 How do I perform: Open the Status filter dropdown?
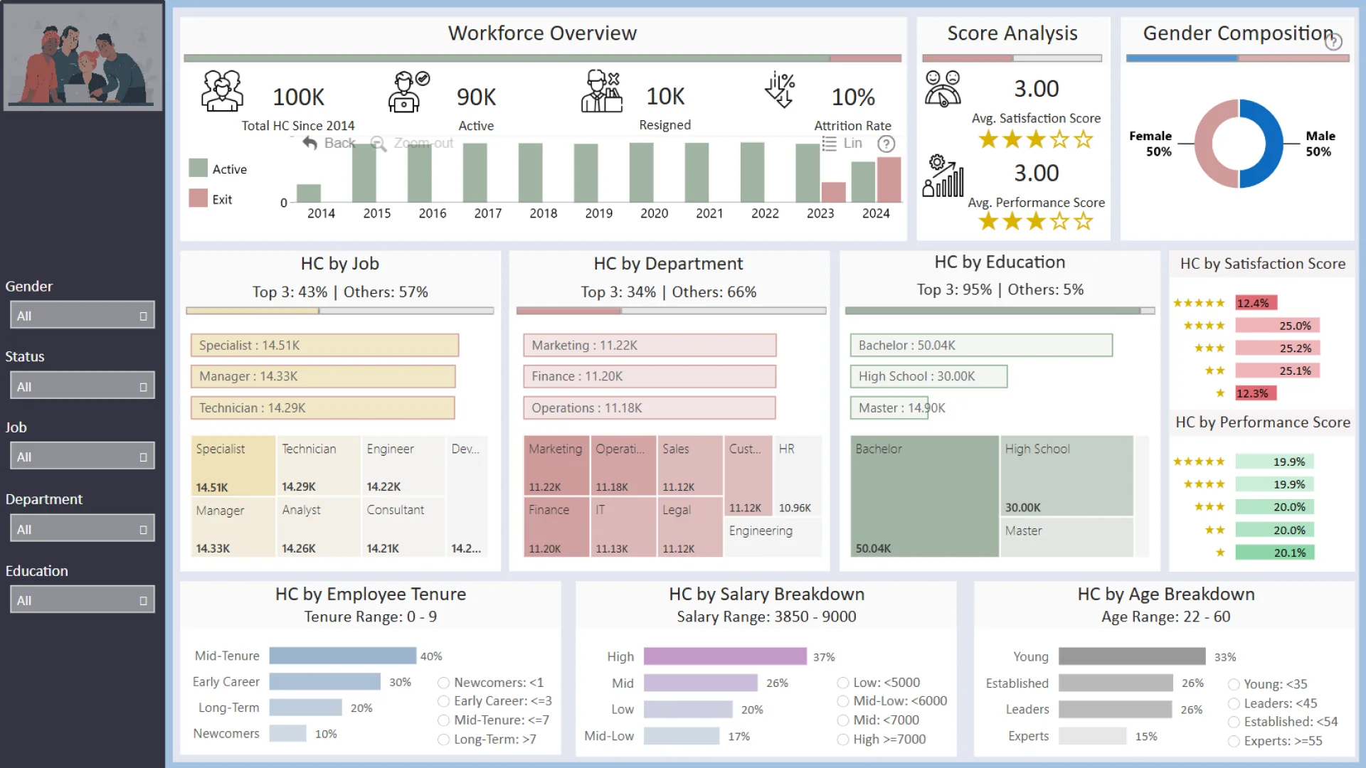[x=83, y=386]
